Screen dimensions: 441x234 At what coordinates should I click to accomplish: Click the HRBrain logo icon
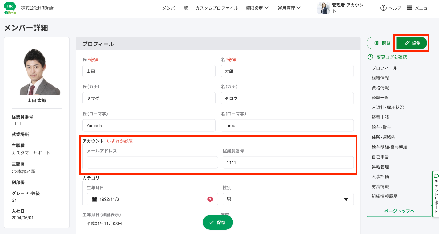click(x=10, y=8)
